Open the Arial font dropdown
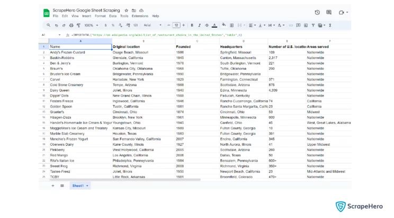The width and height of the screenshot is (394, 218). click(153, 25)
